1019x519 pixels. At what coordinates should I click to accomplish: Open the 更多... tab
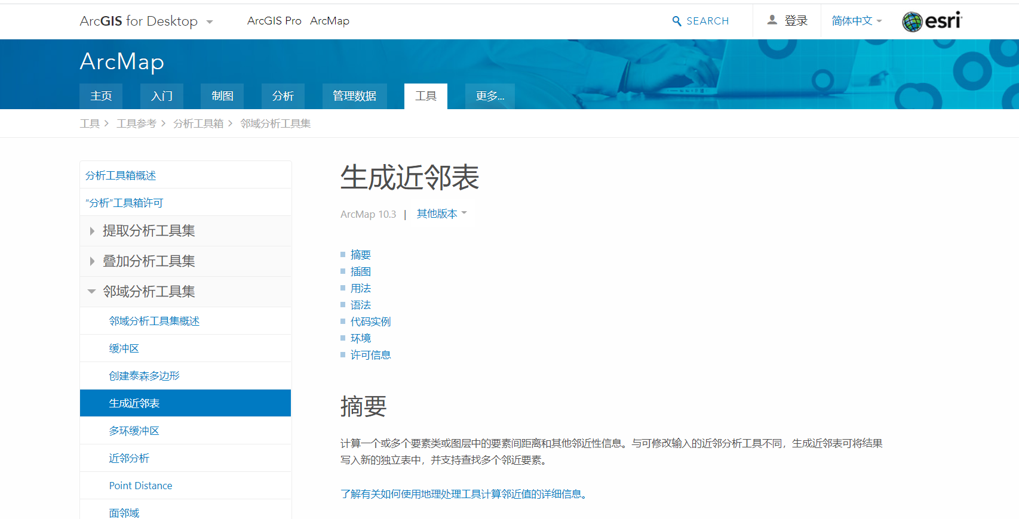(x=490, y=96)
